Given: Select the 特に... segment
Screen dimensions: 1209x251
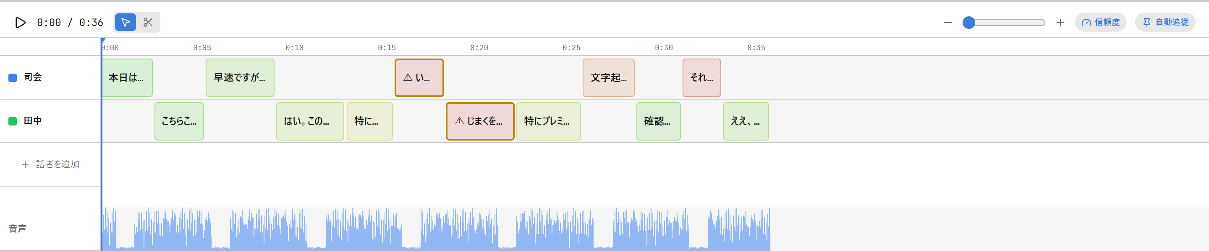Looking at the screenshot, I should coord(369,121).
